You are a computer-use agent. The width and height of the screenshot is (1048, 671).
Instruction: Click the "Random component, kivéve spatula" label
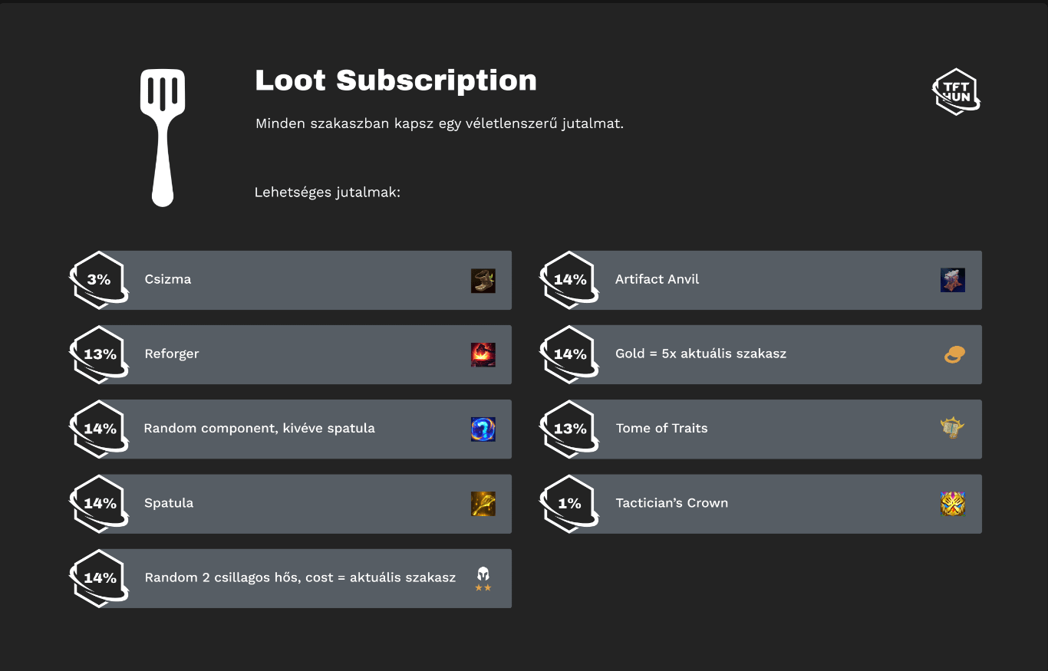tap(259, 429)
